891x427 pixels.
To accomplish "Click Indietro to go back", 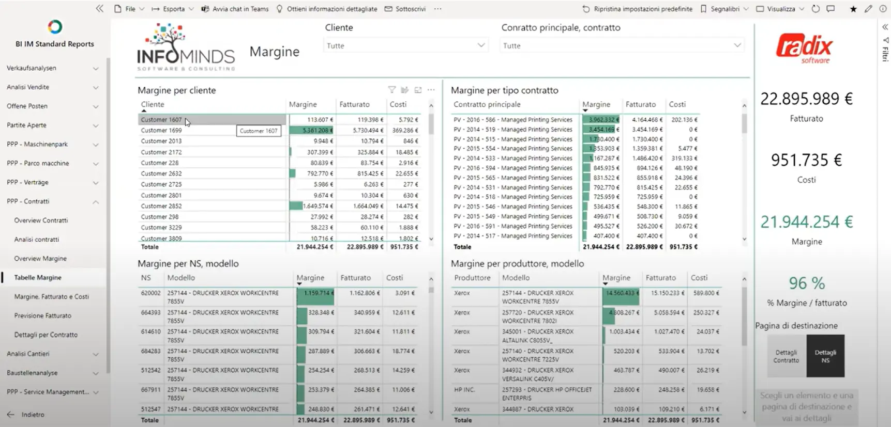I will point(33,415).
